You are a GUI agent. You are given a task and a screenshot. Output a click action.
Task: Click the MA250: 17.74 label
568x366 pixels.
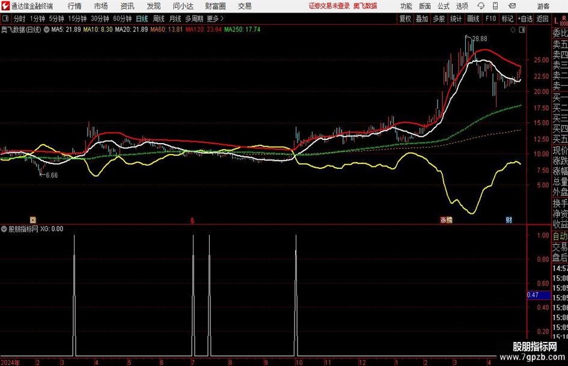242,29
